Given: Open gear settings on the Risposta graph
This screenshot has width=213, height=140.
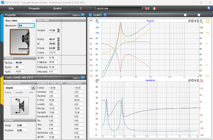Looking at the screenshot, I should coord(192,21).
